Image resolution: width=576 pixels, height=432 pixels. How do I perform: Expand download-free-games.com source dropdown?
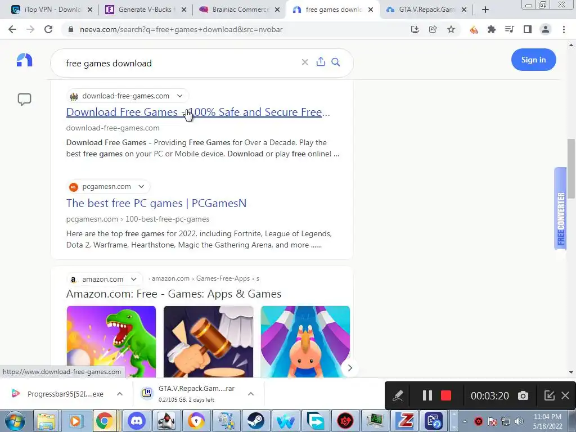point(179,96)
